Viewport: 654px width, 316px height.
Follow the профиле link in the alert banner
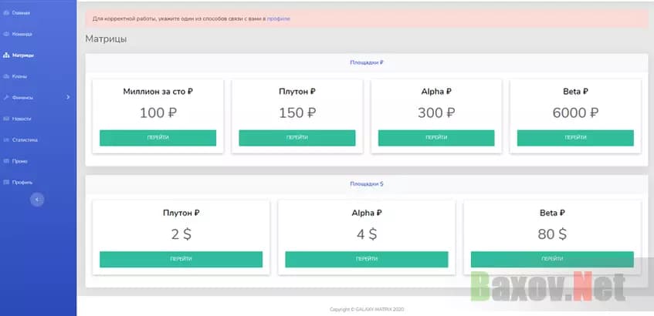point(279,18)
